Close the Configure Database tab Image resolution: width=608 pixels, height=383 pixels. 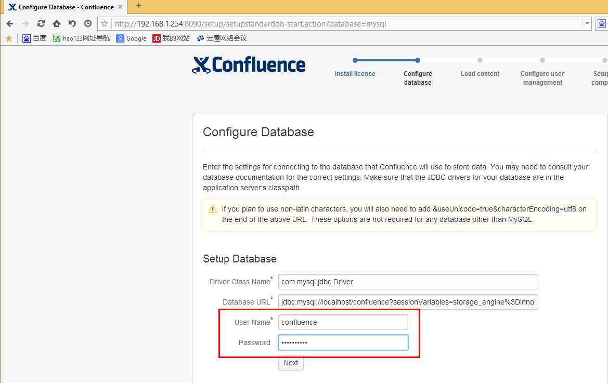[x=120, y=7]
